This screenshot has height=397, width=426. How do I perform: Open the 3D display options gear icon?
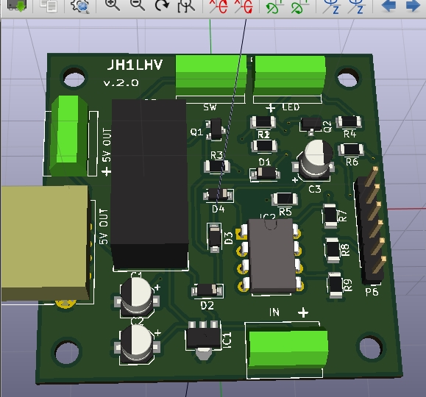click(x=80, y=5)
